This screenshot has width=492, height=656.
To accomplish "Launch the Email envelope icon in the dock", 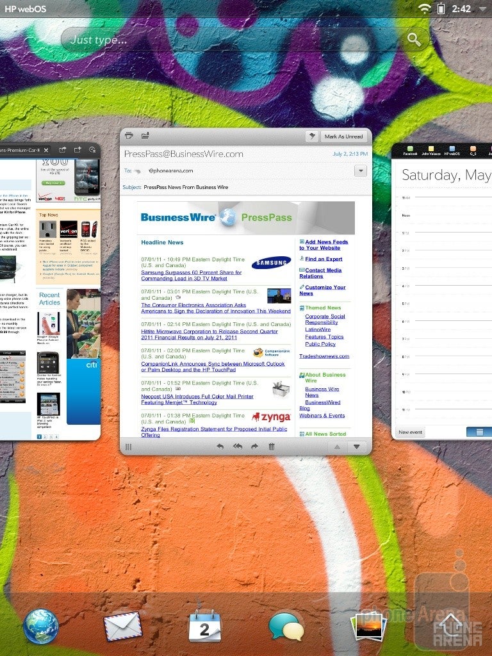I will point(123,627).
